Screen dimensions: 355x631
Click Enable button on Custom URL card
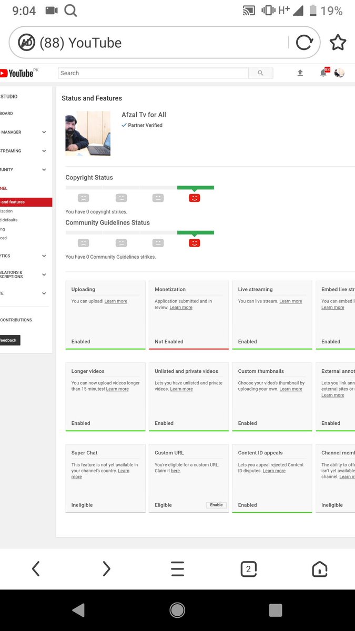(217, 505)
